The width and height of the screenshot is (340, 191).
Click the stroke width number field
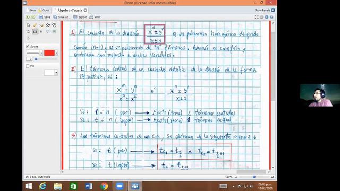coord(29,59)
